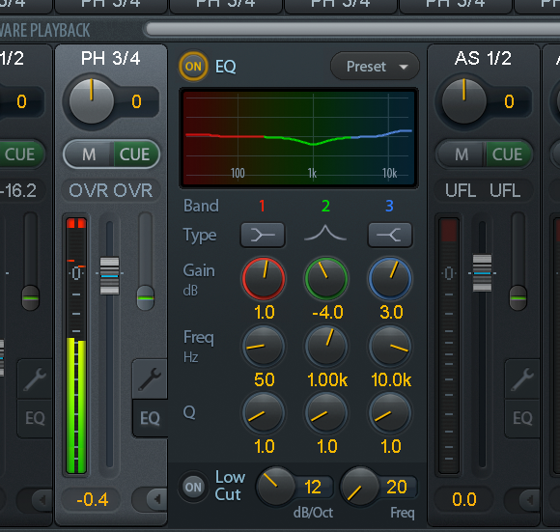Enable CUE on AS 1/2 channel
560x532 pixels.
508,154
